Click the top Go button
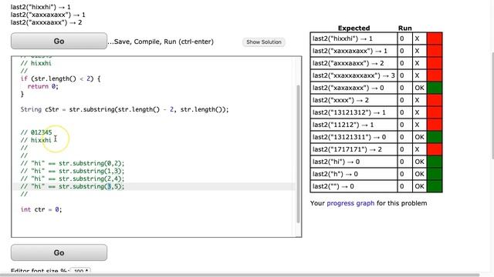Screen dimensions: 494x277 [x=59, y=41]
